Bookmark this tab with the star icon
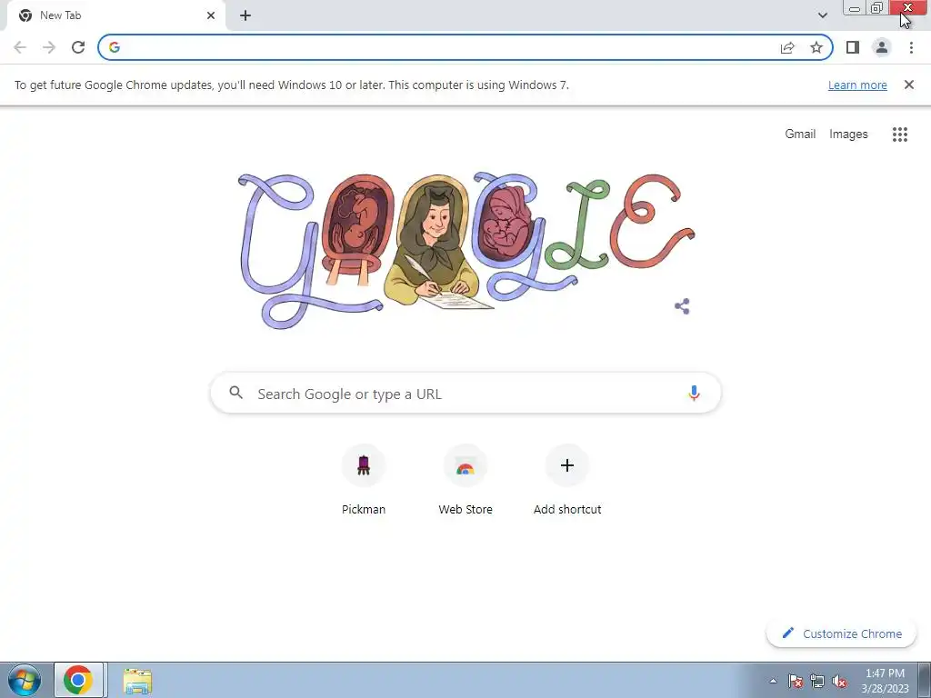The height and width of the screenshot is (698, 931). 816,47
